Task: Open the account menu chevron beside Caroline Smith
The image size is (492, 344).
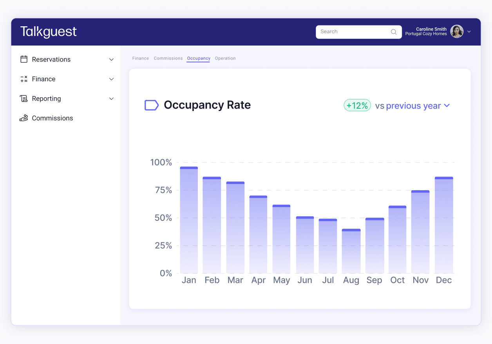Action: 468,31
